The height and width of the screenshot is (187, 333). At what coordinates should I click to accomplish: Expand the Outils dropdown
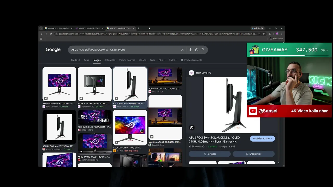point(173,60)
